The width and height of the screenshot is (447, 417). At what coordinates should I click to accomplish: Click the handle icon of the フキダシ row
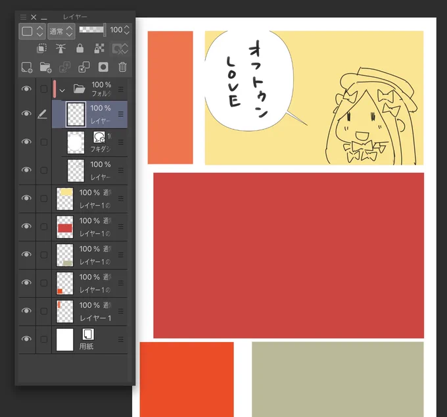[x=121, y=142]
